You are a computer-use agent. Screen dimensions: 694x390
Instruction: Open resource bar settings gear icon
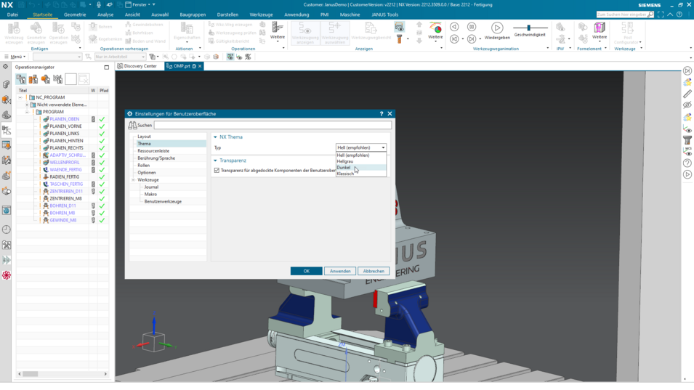click(x=5, y=67)
